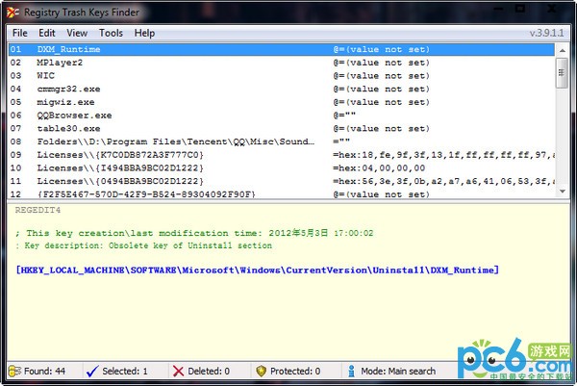Click the REGEDIT4 header text
The height and width of the screenshot is (386, 577).
pyautogui.click(x=38, y=210)
